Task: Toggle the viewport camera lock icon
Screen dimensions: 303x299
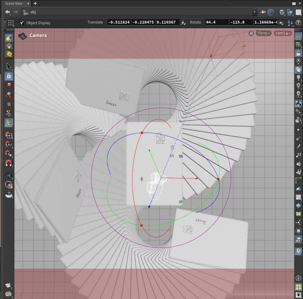Action: point(251,33)
